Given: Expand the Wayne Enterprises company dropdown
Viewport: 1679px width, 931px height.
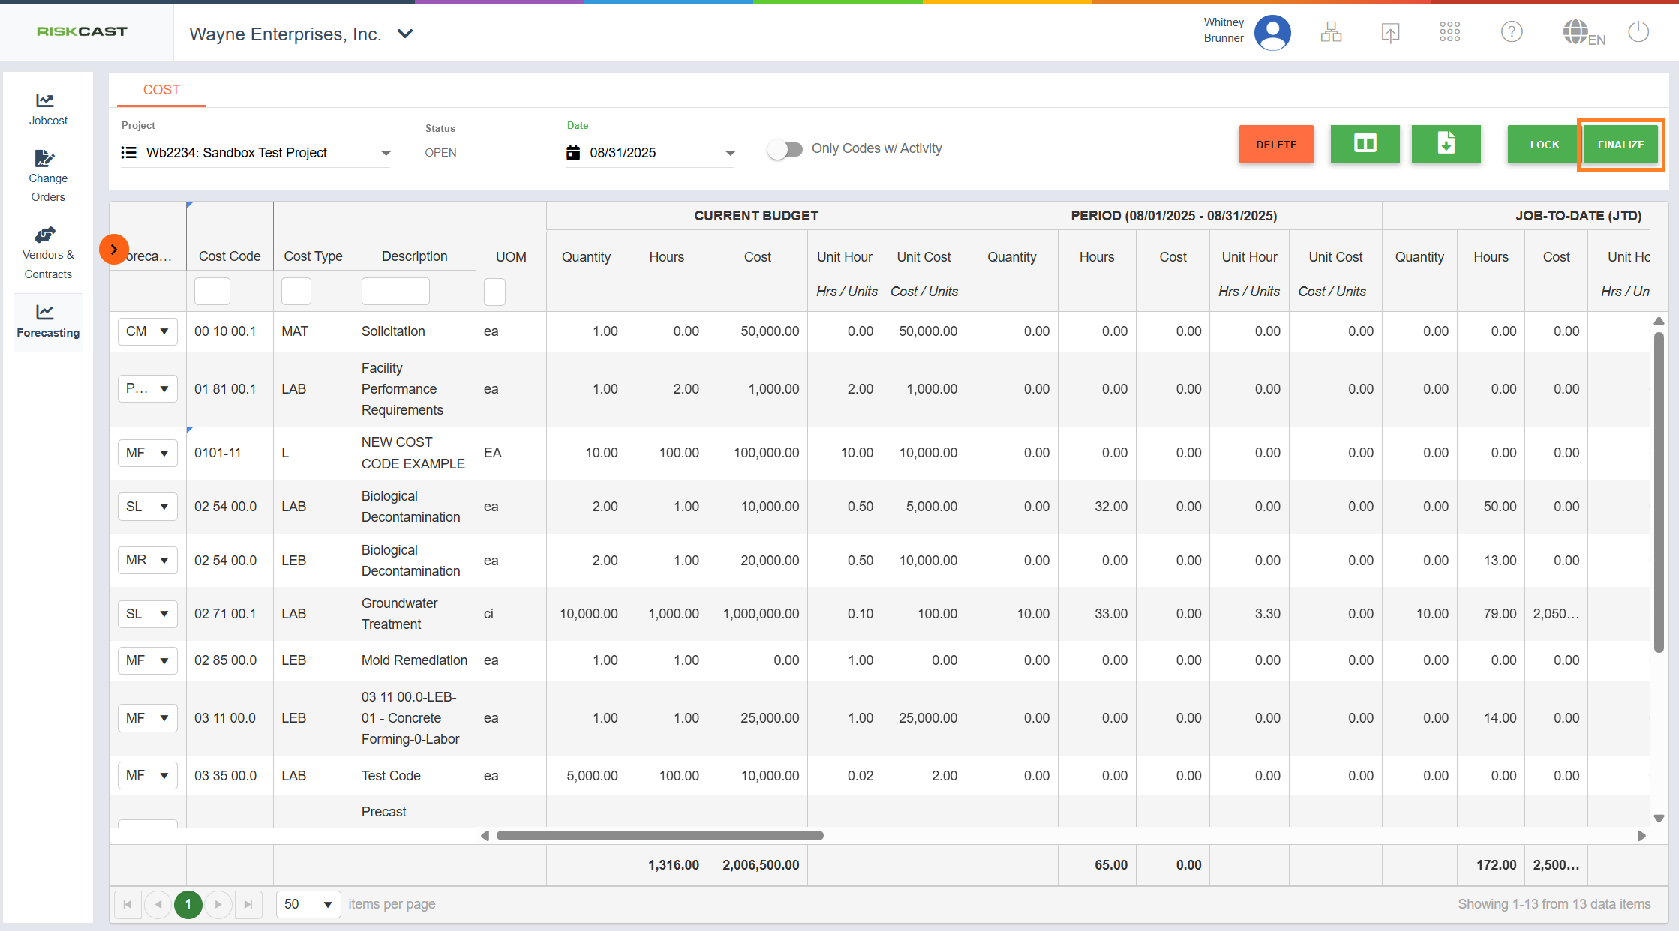Looking at the screenshot, I should (405, 34).
